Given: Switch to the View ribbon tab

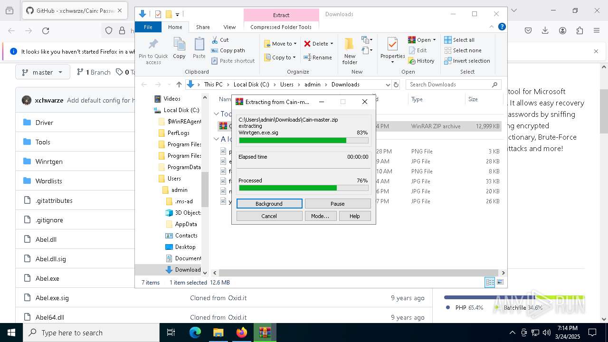Looking at the screenshot, I should [x=229, y=27].
